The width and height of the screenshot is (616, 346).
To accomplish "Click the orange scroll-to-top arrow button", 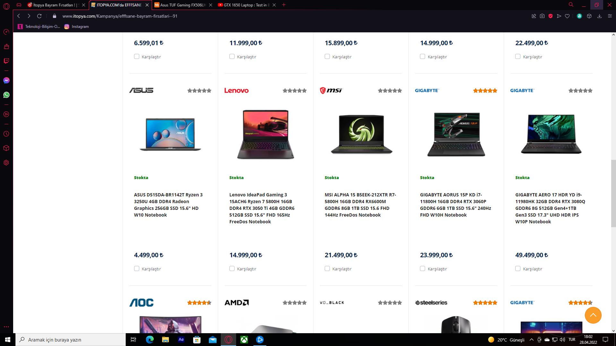I will pyautogui.click(x=593, y=315).
